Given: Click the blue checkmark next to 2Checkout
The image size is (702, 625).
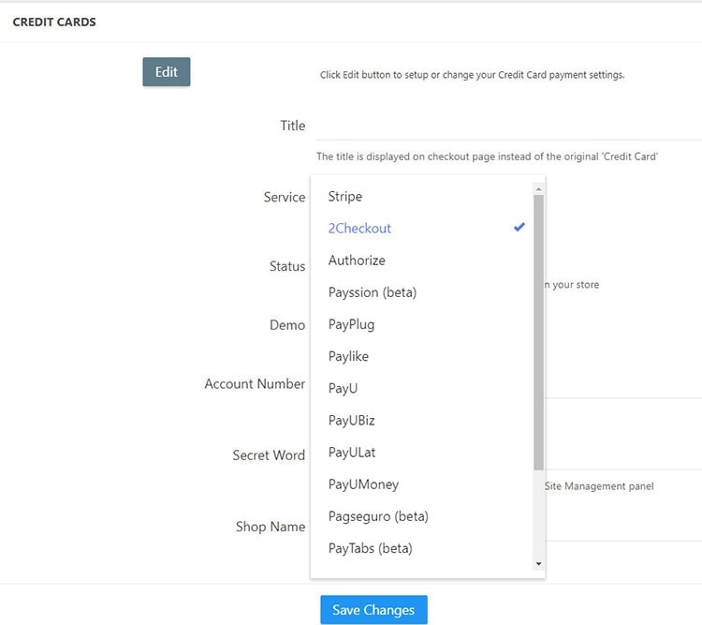Looking at the screenshot, I should click(519, 228).
